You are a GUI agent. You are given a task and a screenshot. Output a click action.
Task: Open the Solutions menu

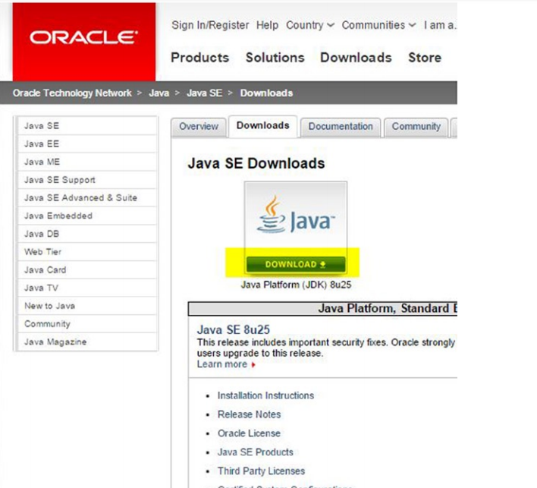[x=275, y=58]
